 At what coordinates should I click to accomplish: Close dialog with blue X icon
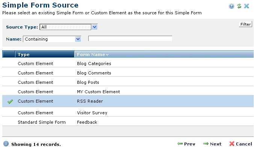pyautogui.click(x=246, y=6)
